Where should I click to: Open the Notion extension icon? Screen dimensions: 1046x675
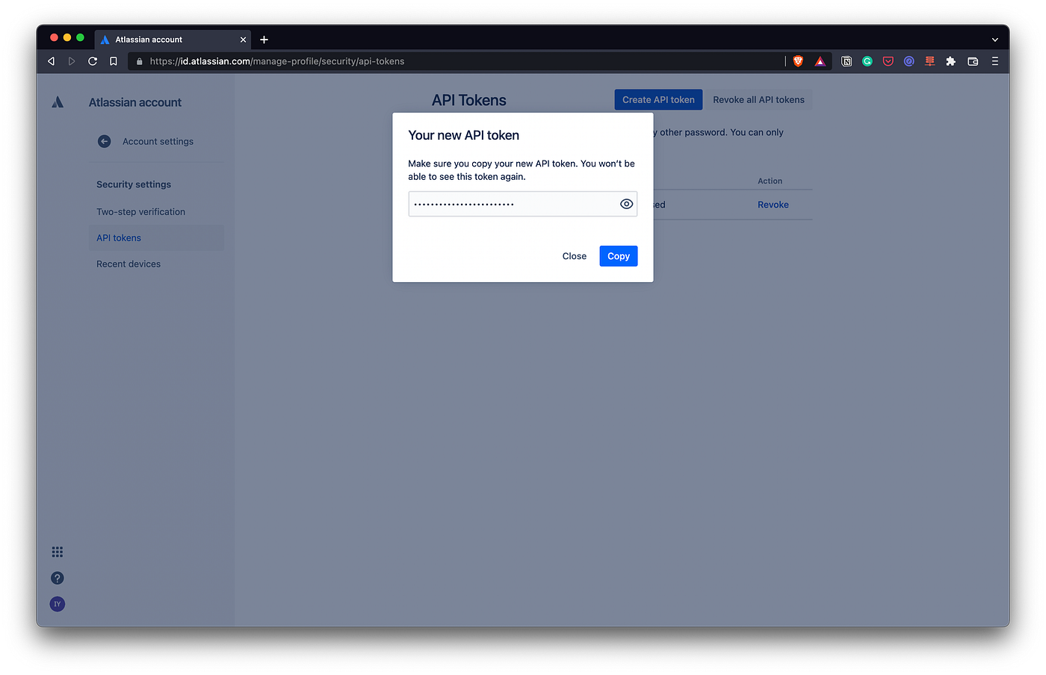tap(847, 61)
